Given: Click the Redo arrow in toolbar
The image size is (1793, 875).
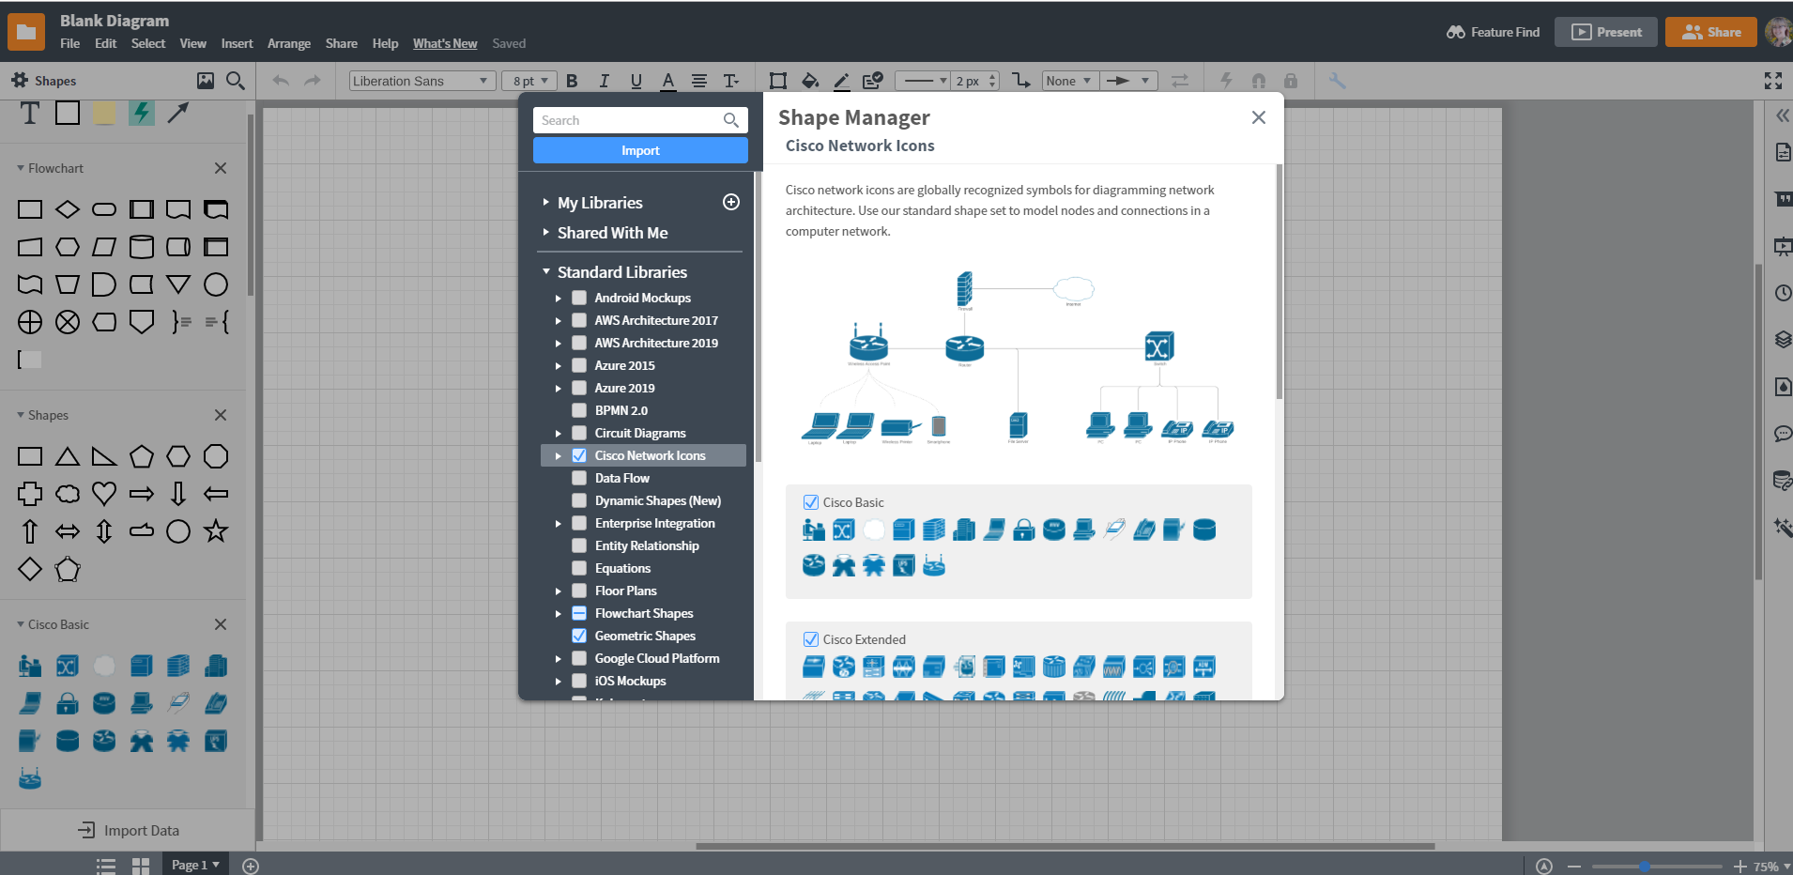Looking at the screenshot, I should [x=313, y=81].
